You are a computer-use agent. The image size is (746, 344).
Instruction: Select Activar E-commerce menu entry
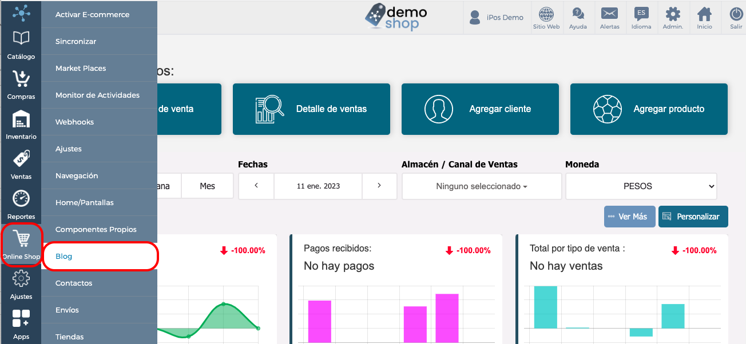point(99,14)
